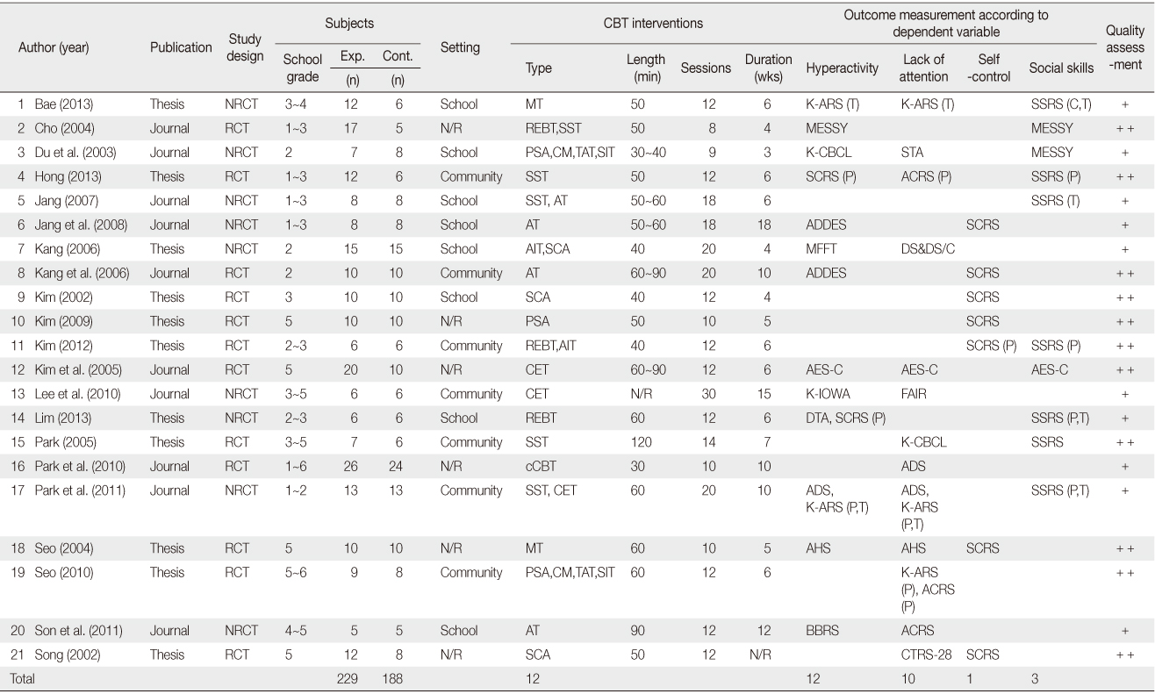The image size is (1155, 694).
Task: Click 'SST, CET' type in Park 2011 row
Action: pos(549,490)
